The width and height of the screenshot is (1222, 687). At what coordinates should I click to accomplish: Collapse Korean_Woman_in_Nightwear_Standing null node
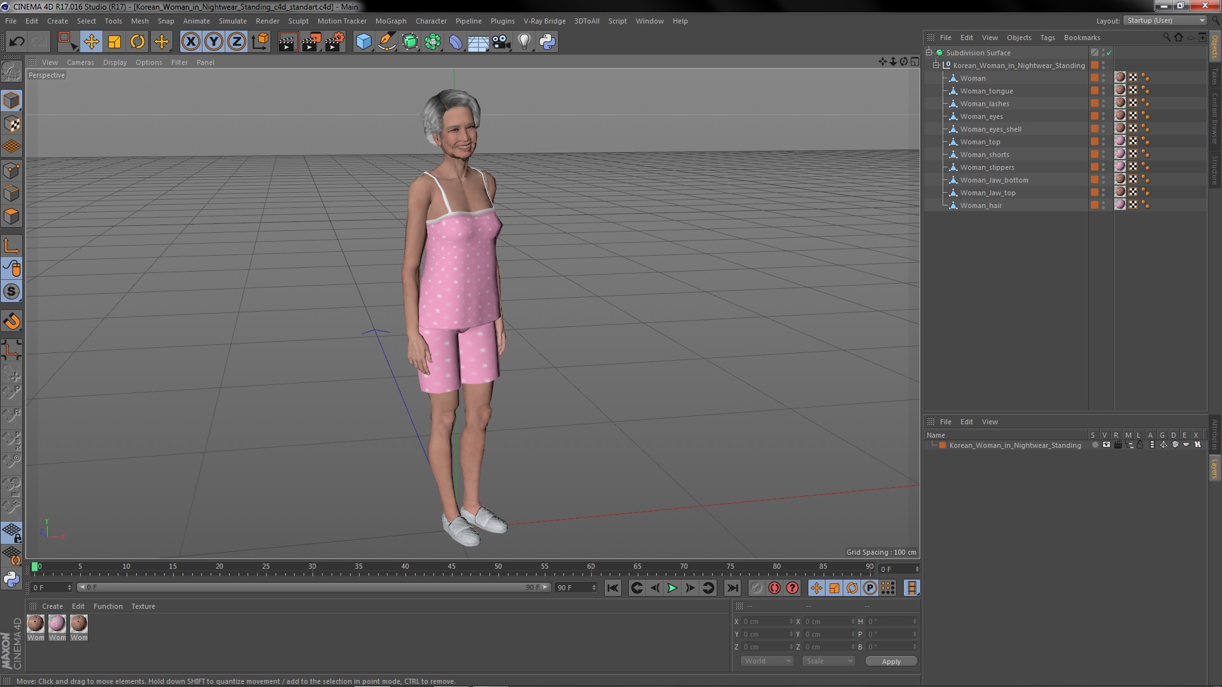[936, 66]
